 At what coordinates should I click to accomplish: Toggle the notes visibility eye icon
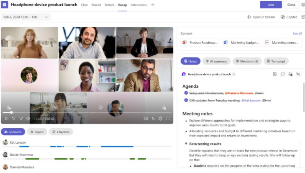pos(298,74)
